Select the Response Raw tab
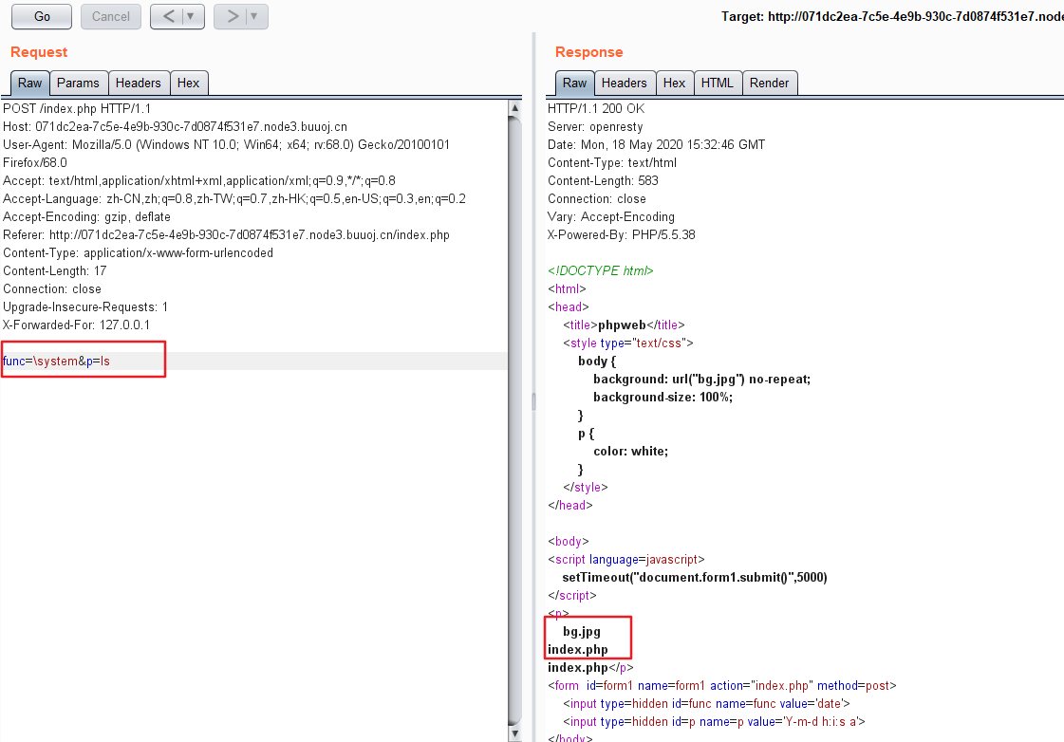 click(x=575, y=83)
